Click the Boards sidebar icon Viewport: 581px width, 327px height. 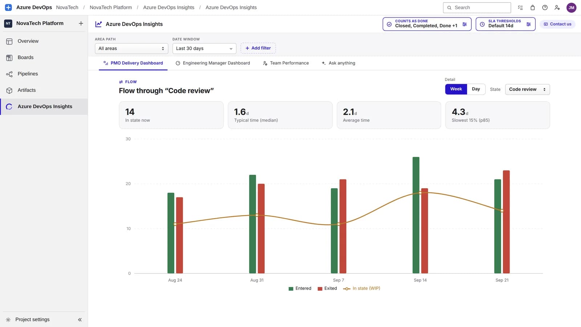(9, 58)
